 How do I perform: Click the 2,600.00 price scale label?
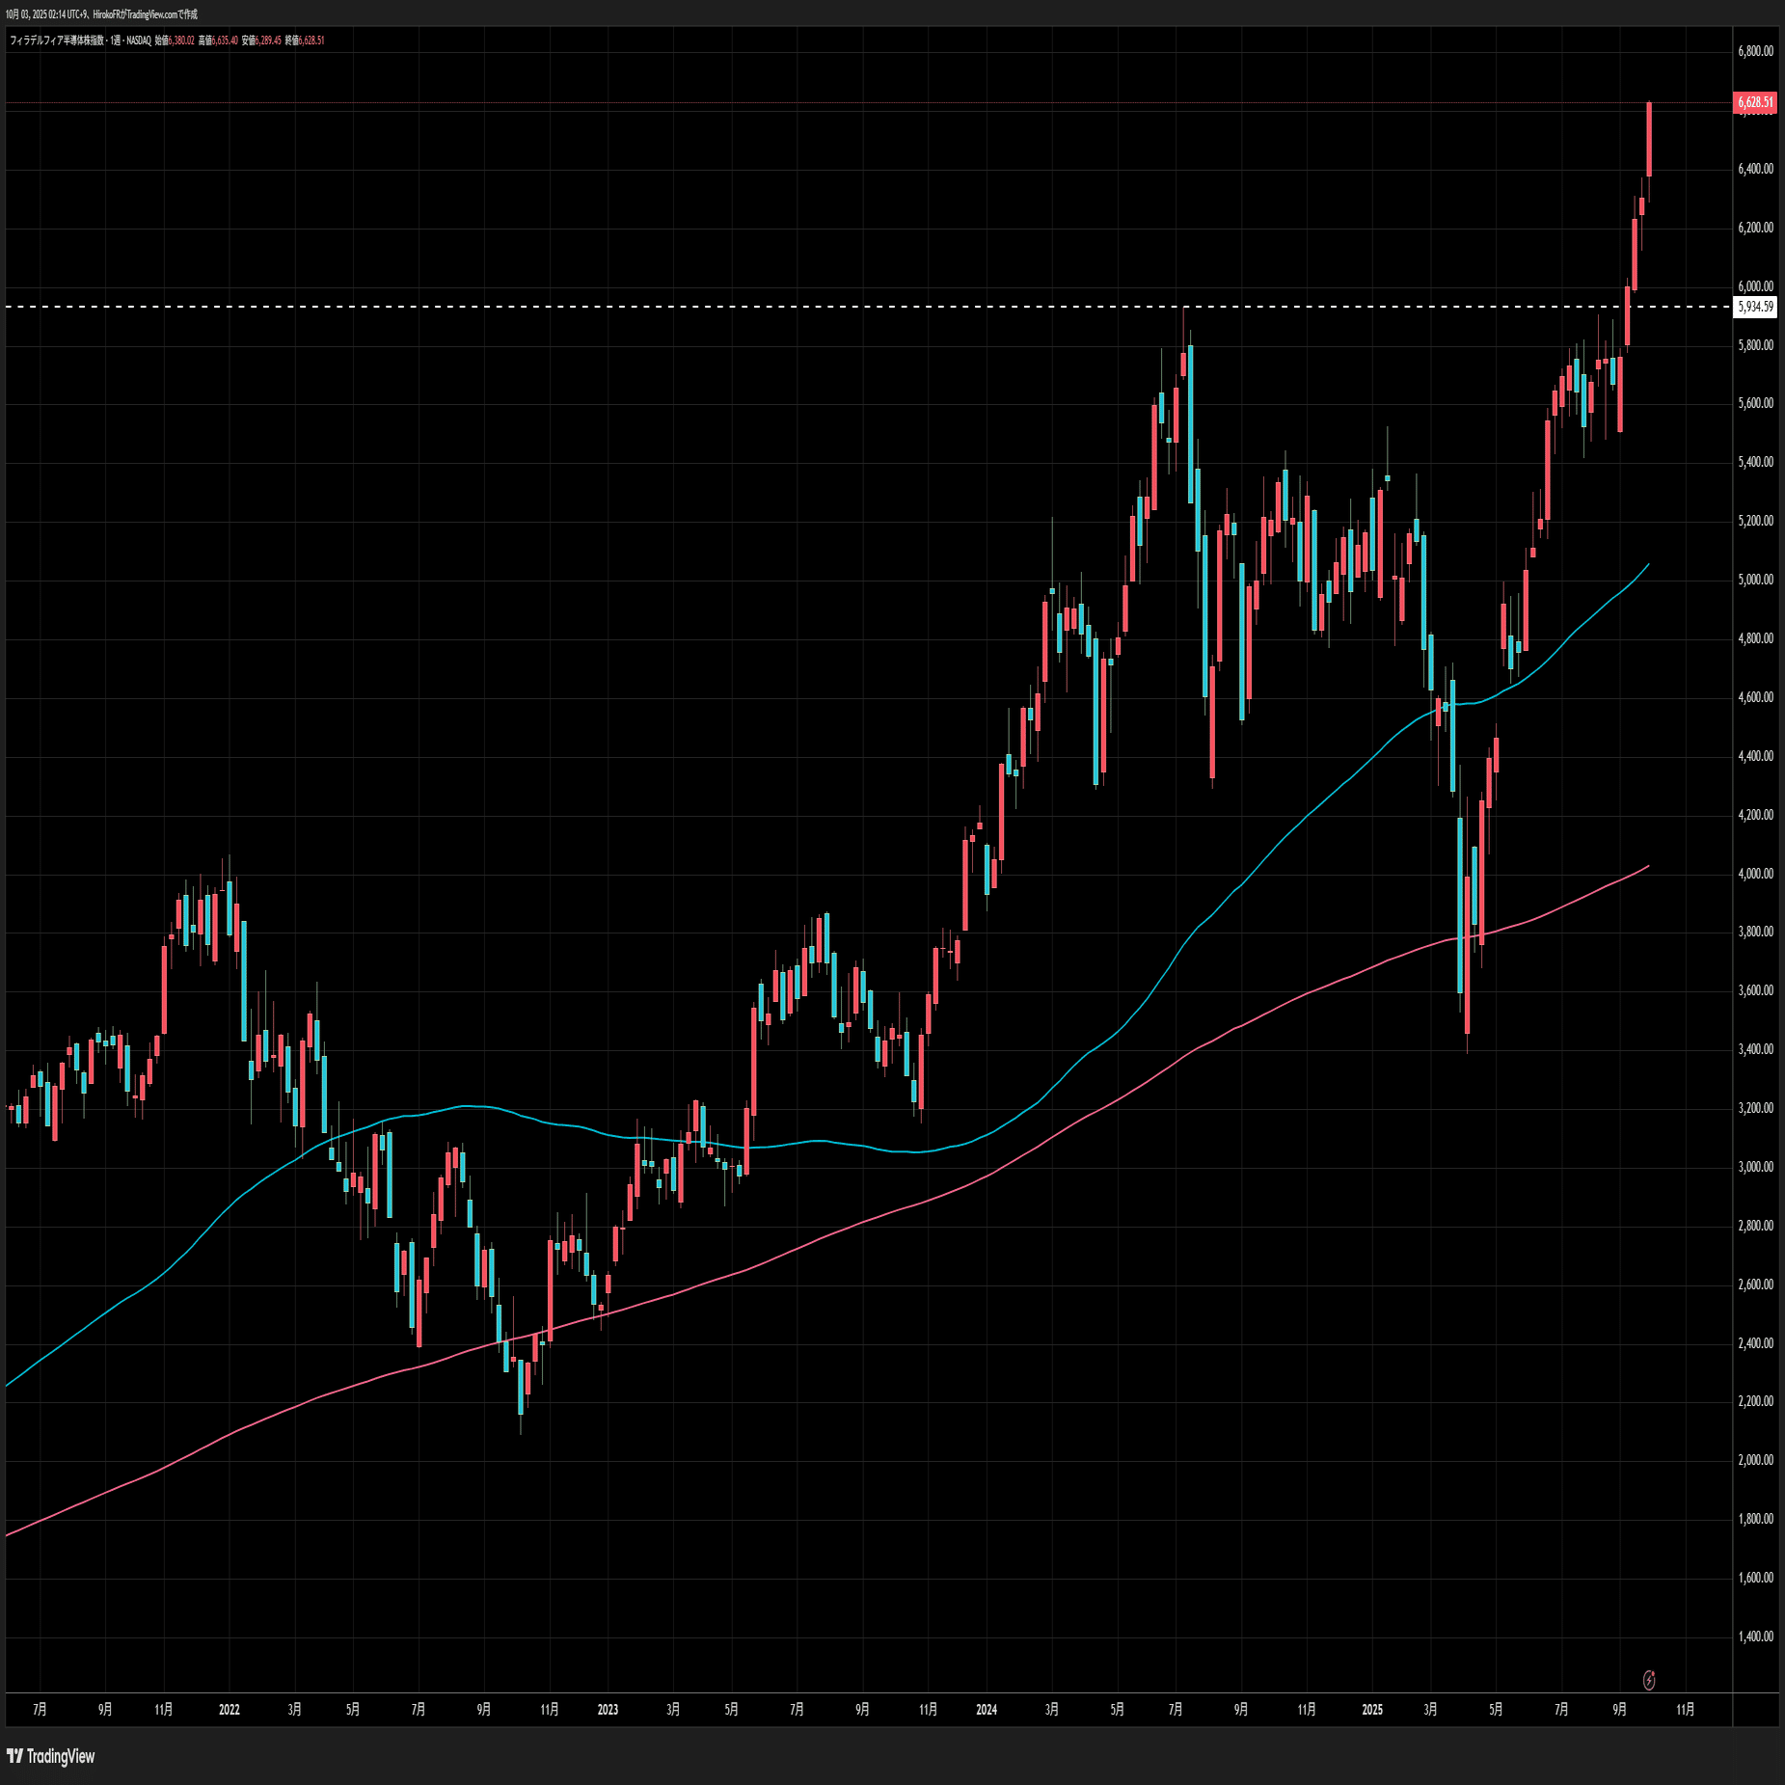point(1755,1285)
